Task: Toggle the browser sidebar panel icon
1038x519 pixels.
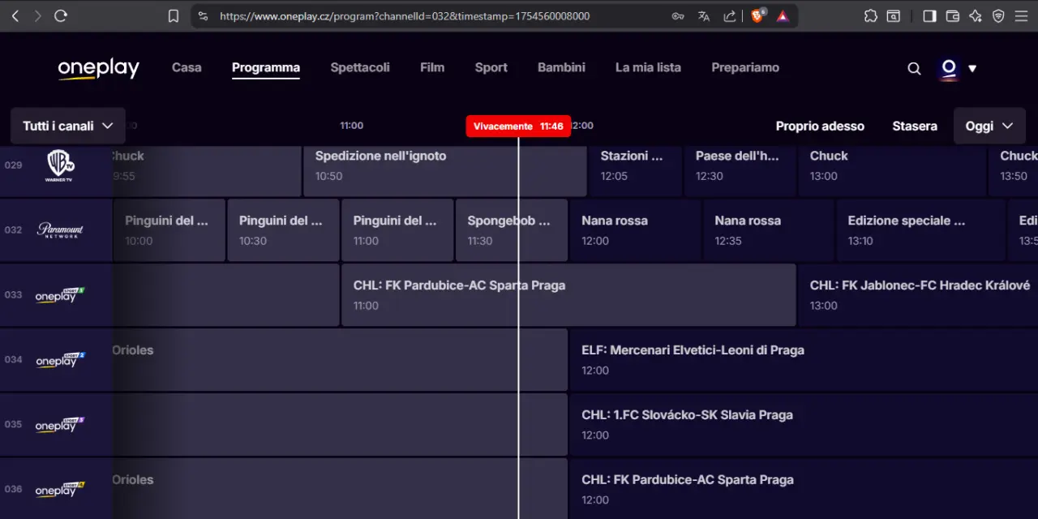Action: [930, 16]
